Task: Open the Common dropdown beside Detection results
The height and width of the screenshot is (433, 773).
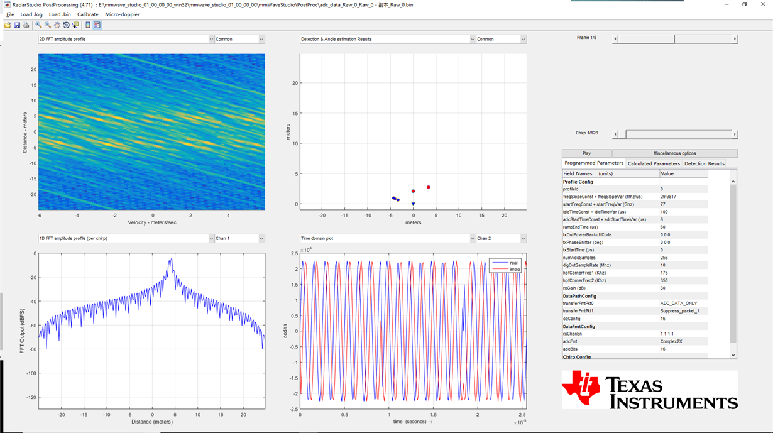Action: (501, 39)
